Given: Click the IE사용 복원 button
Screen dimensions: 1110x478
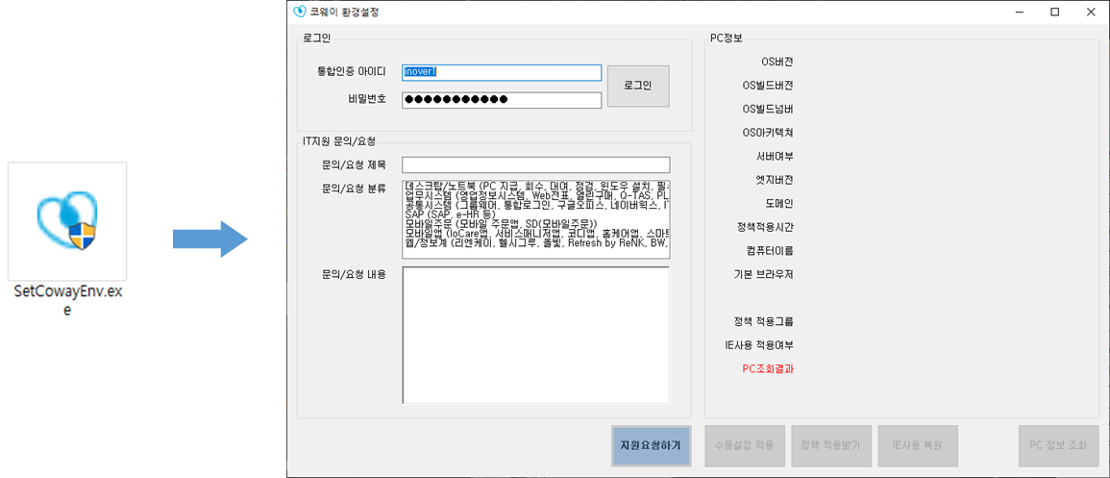Looking at the screenshot, I should coord(918,446).
